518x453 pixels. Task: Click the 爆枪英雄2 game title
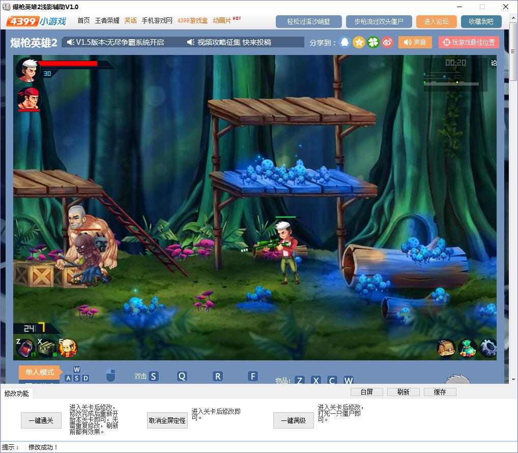pyautogui.click(x=34, y=43)
